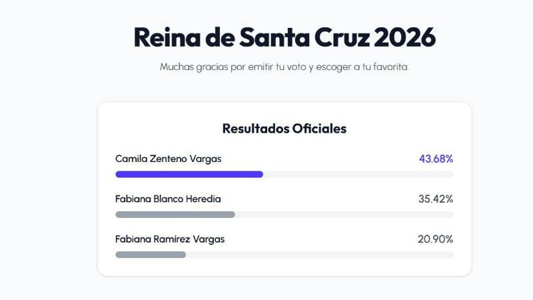Click the word "de" in the title
Screen dimensions: 533x300
coord(220,37)
